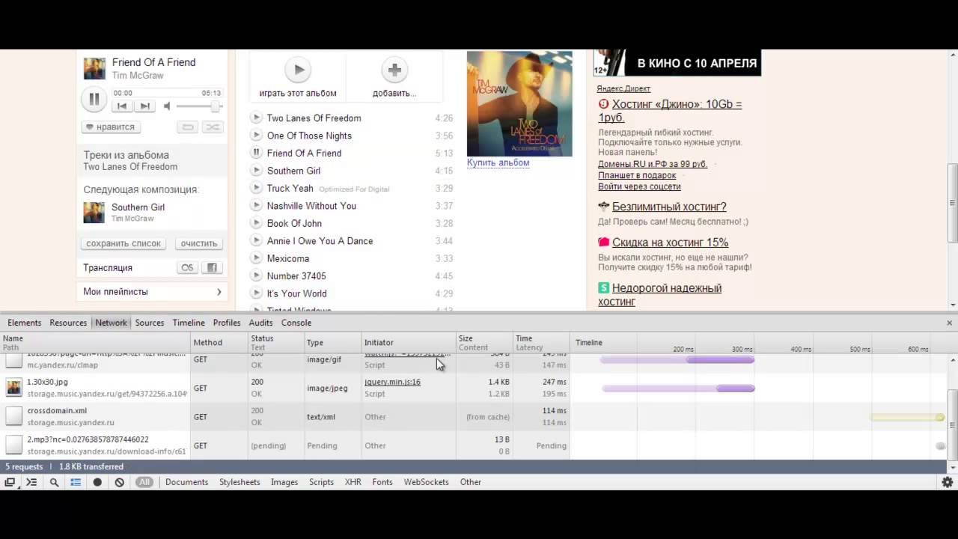Play Southern Girl track in list

pyautogui.click(x=256, y=171)
